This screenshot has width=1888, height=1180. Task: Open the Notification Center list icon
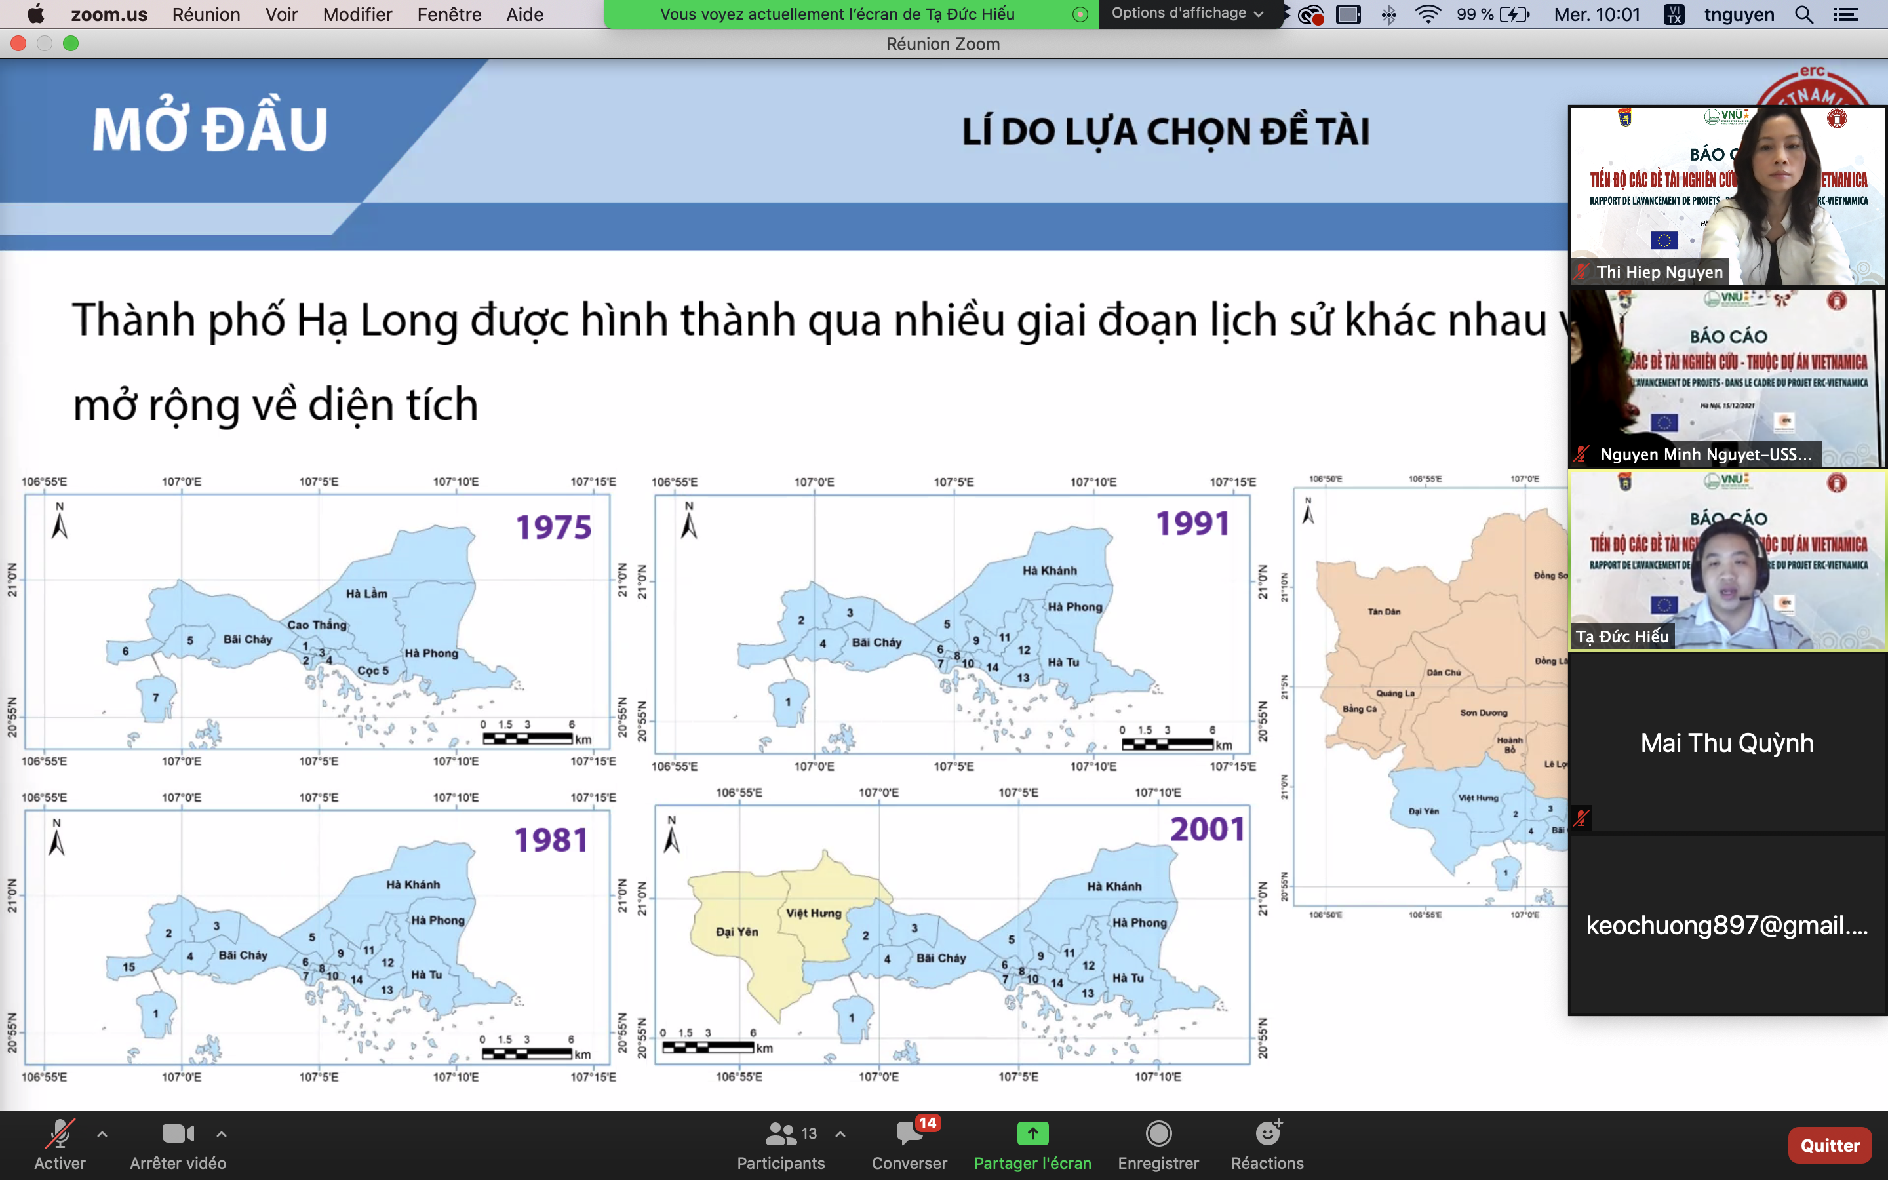[x=1846, y=14]
